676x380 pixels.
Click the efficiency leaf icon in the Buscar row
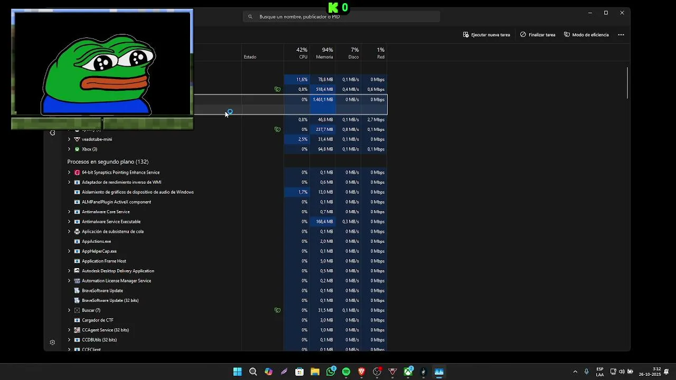pos(277,310)
